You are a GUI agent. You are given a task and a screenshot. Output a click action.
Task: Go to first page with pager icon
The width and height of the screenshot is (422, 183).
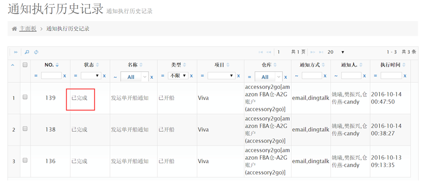tap(261, 52)
